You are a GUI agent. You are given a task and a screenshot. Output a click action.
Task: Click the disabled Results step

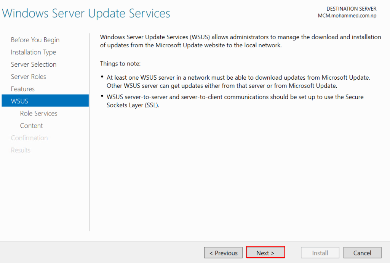pyautogui.click(x=21, y=150)
